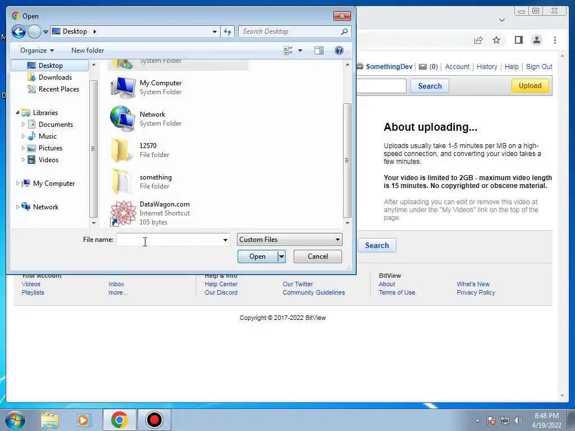Open Chrome three-dot menu
The image size is (575, 431).
(555, 40)
